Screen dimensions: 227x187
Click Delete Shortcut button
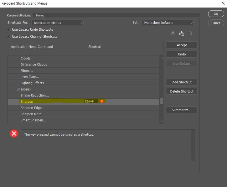coord(182,91)
